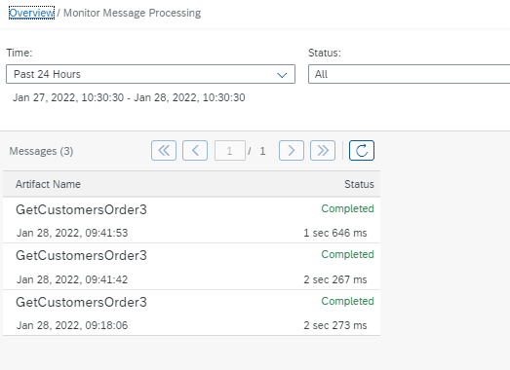Open the Overview breadcrumb link
The image size is (510, 370).
31,13
